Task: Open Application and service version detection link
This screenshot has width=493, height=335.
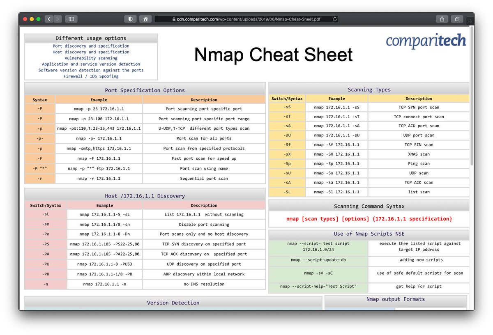Action: pyautogui.click(x=91, y=64)
